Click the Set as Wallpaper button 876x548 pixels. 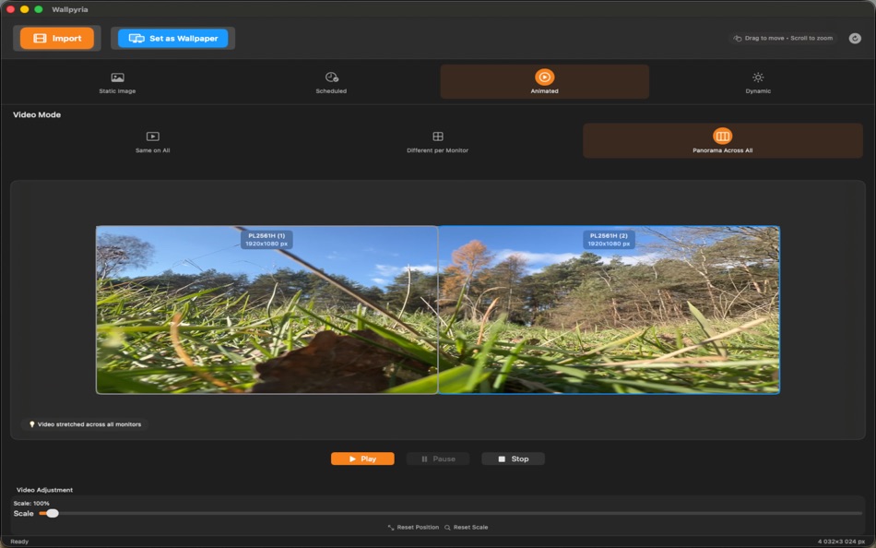[x=172, y=38]
